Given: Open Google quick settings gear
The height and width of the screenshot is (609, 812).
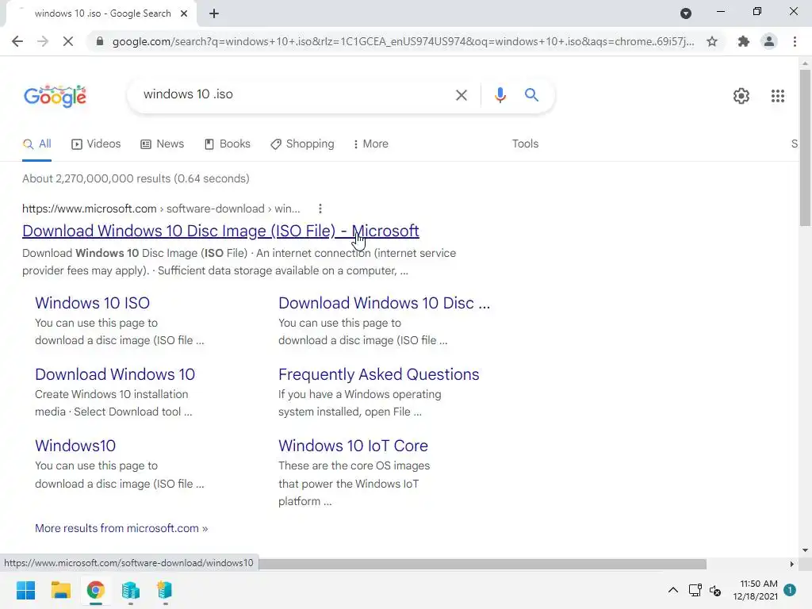Looking at the screenshot, I should pos(741,96).
